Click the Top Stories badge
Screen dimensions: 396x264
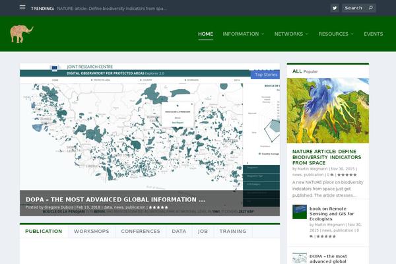pyautogui.click(x=266, y=75)
